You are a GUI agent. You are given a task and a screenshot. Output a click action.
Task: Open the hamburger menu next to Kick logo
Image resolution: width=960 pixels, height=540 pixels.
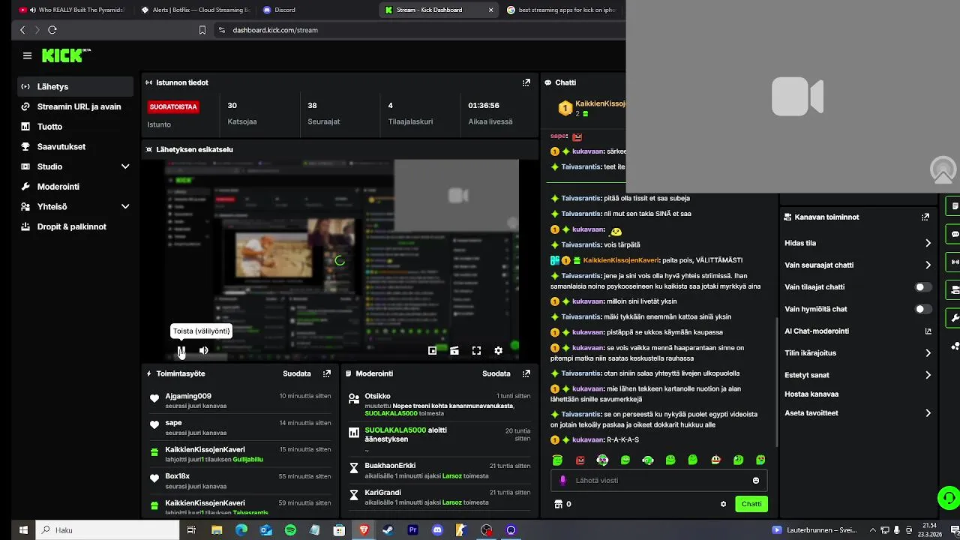click(x=27, y=55)
